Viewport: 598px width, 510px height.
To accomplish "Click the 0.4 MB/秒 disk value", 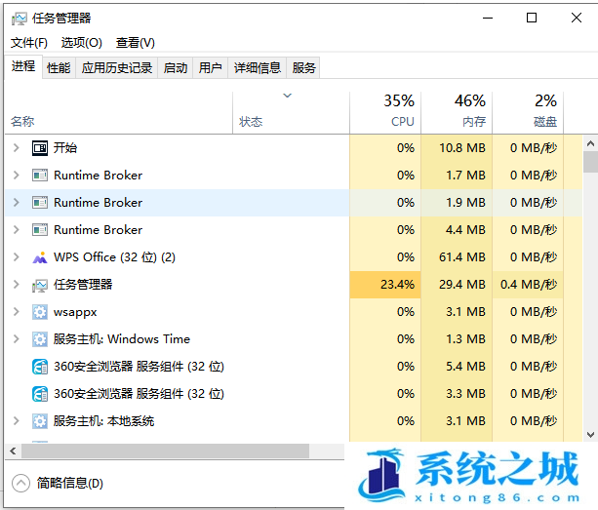I will click(x=529, y=285).
